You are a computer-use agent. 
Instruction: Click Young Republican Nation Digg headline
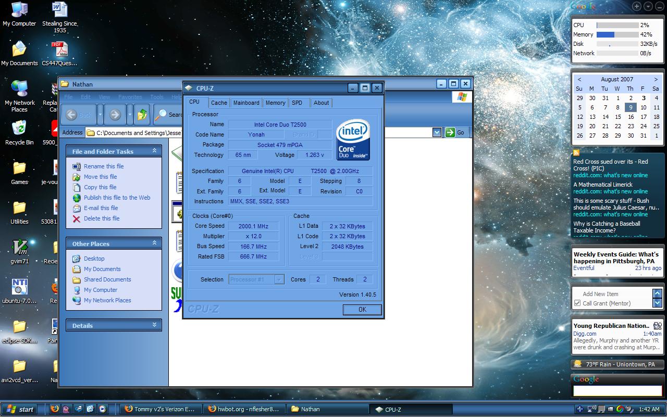coord(611,326)
